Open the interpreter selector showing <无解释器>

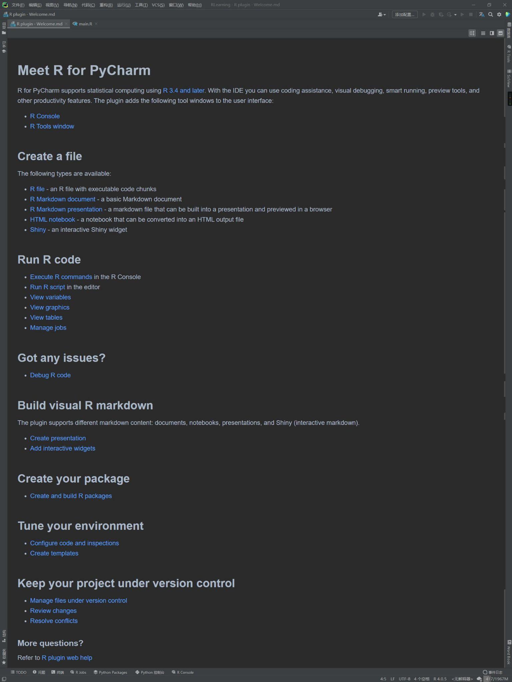click(x=462, y=679)
